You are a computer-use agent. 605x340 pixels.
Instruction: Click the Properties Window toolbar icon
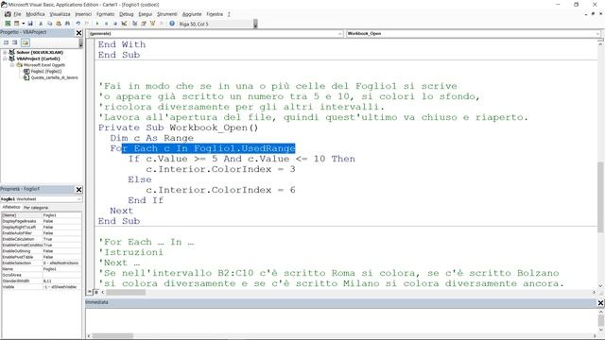coord(144,24)
